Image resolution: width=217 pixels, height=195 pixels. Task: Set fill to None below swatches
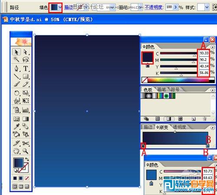pyautogui.click(x=27, y=178)
